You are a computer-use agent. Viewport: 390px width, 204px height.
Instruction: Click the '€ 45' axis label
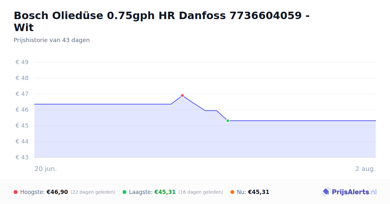coord(22,126)
